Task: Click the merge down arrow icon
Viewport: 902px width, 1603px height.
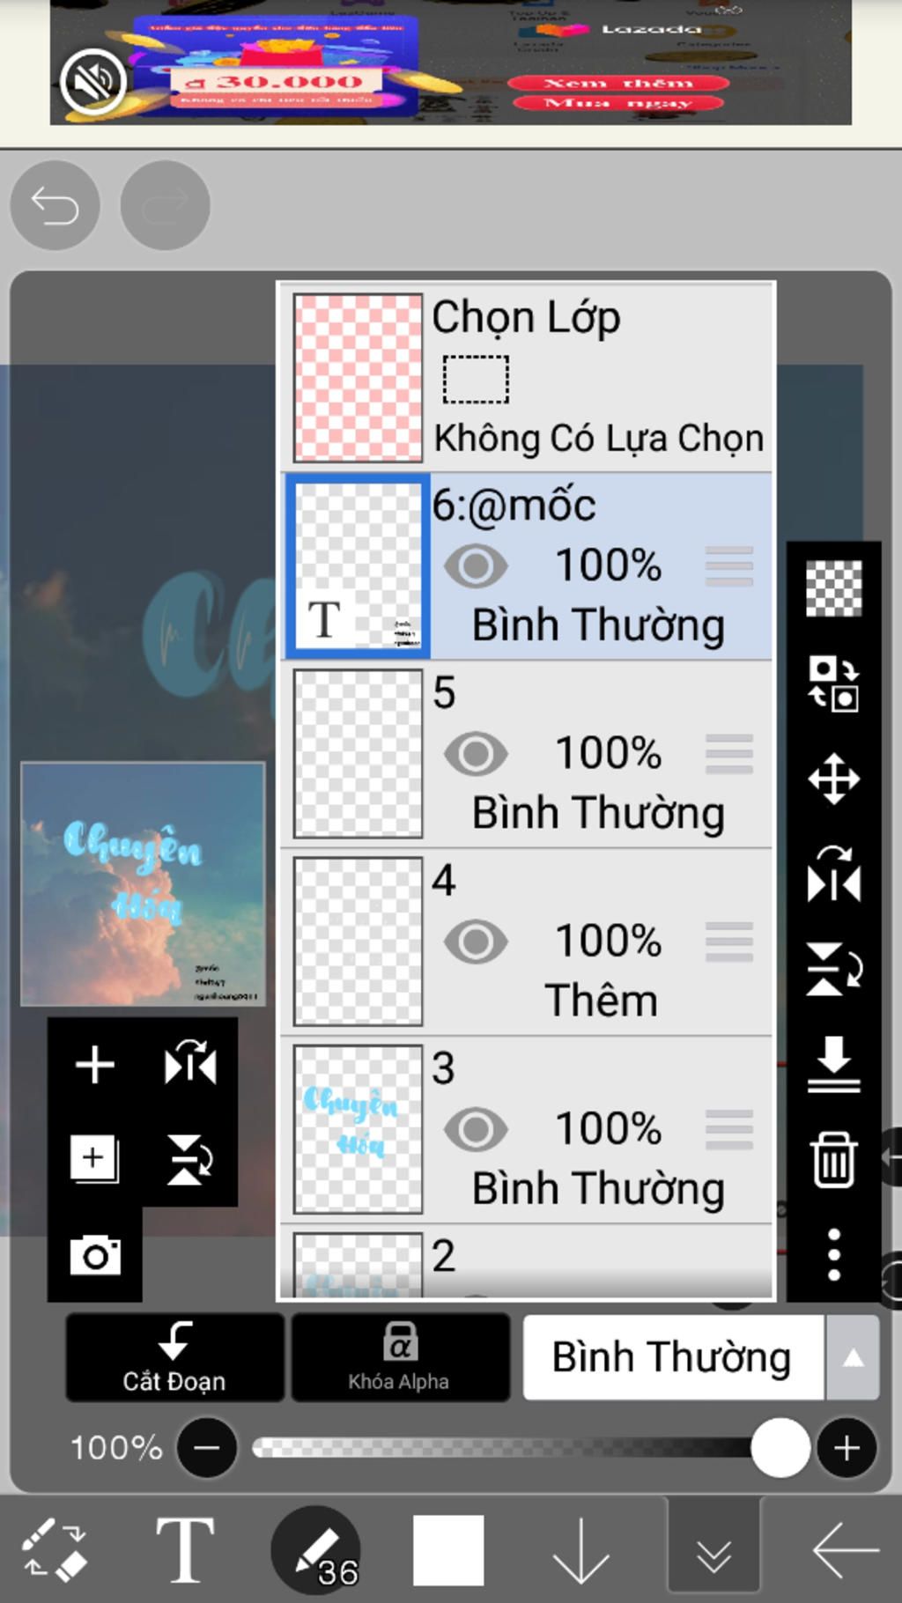Action: [x=833, y=1064]
